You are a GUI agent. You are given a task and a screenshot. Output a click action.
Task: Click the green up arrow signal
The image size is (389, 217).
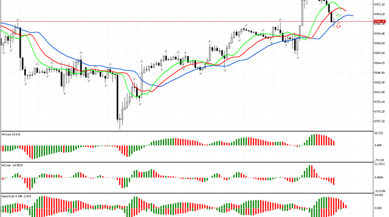[338, 18]
